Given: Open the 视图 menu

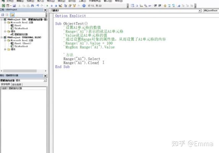Looking at the screenshot, I should pos(30,1).
